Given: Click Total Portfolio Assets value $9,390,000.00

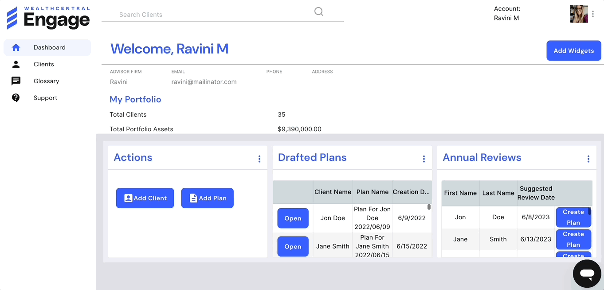Looking at the screenshot, I should tap(299, 129).
